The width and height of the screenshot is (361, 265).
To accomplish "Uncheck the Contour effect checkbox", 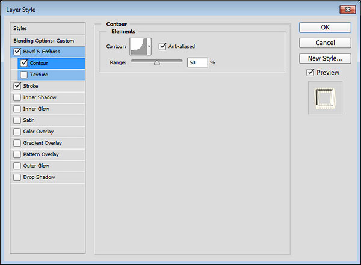I will [24, 63].
